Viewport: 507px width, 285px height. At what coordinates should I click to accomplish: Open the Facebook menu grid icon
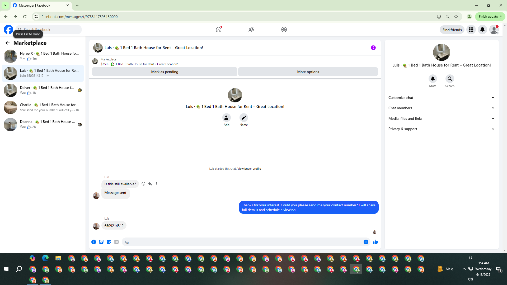point(471,30)
